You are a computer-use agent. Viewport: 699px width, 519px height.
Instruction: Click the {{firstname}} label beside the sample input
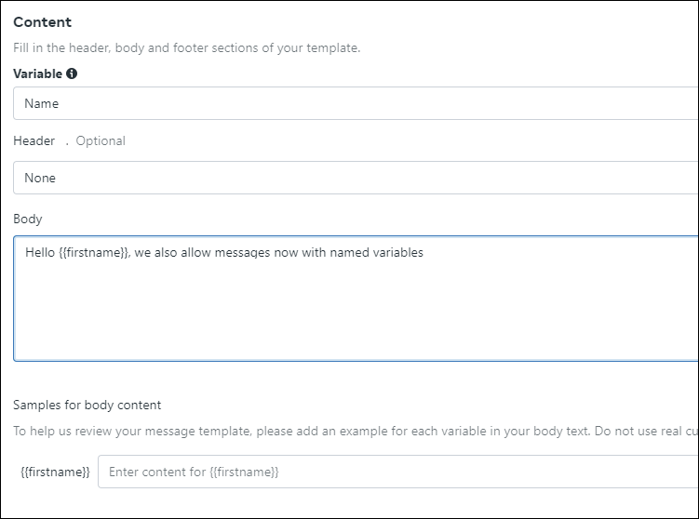point(55,472)
